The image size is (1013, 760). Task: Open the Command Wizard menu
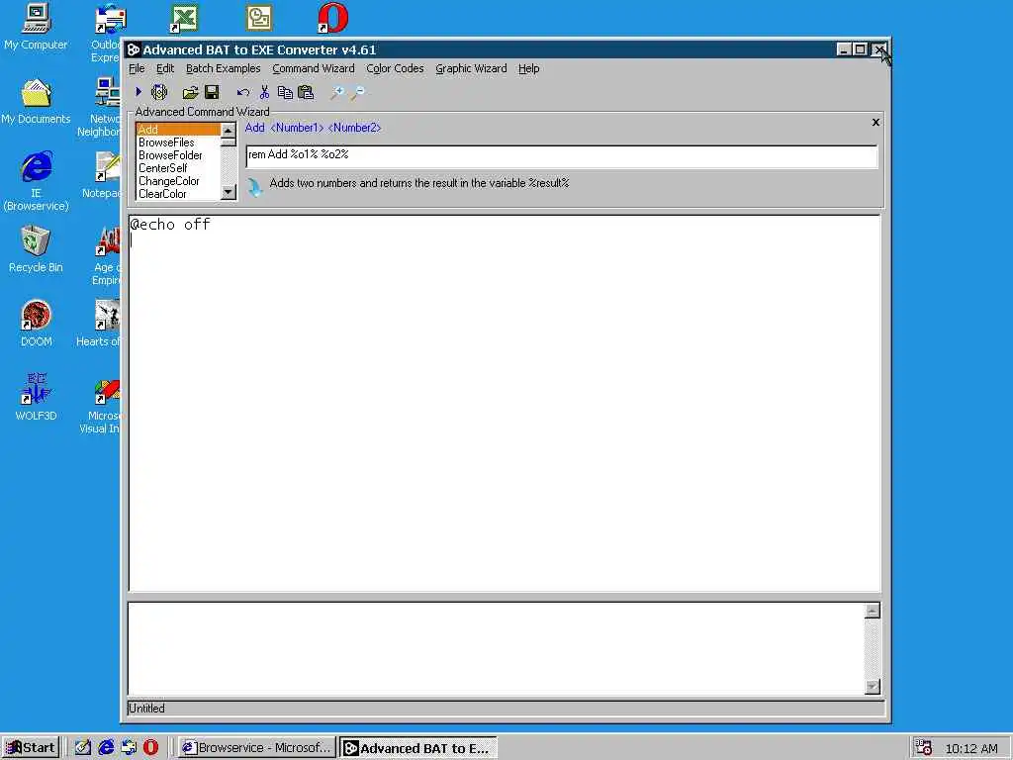(x=314, y=68)
